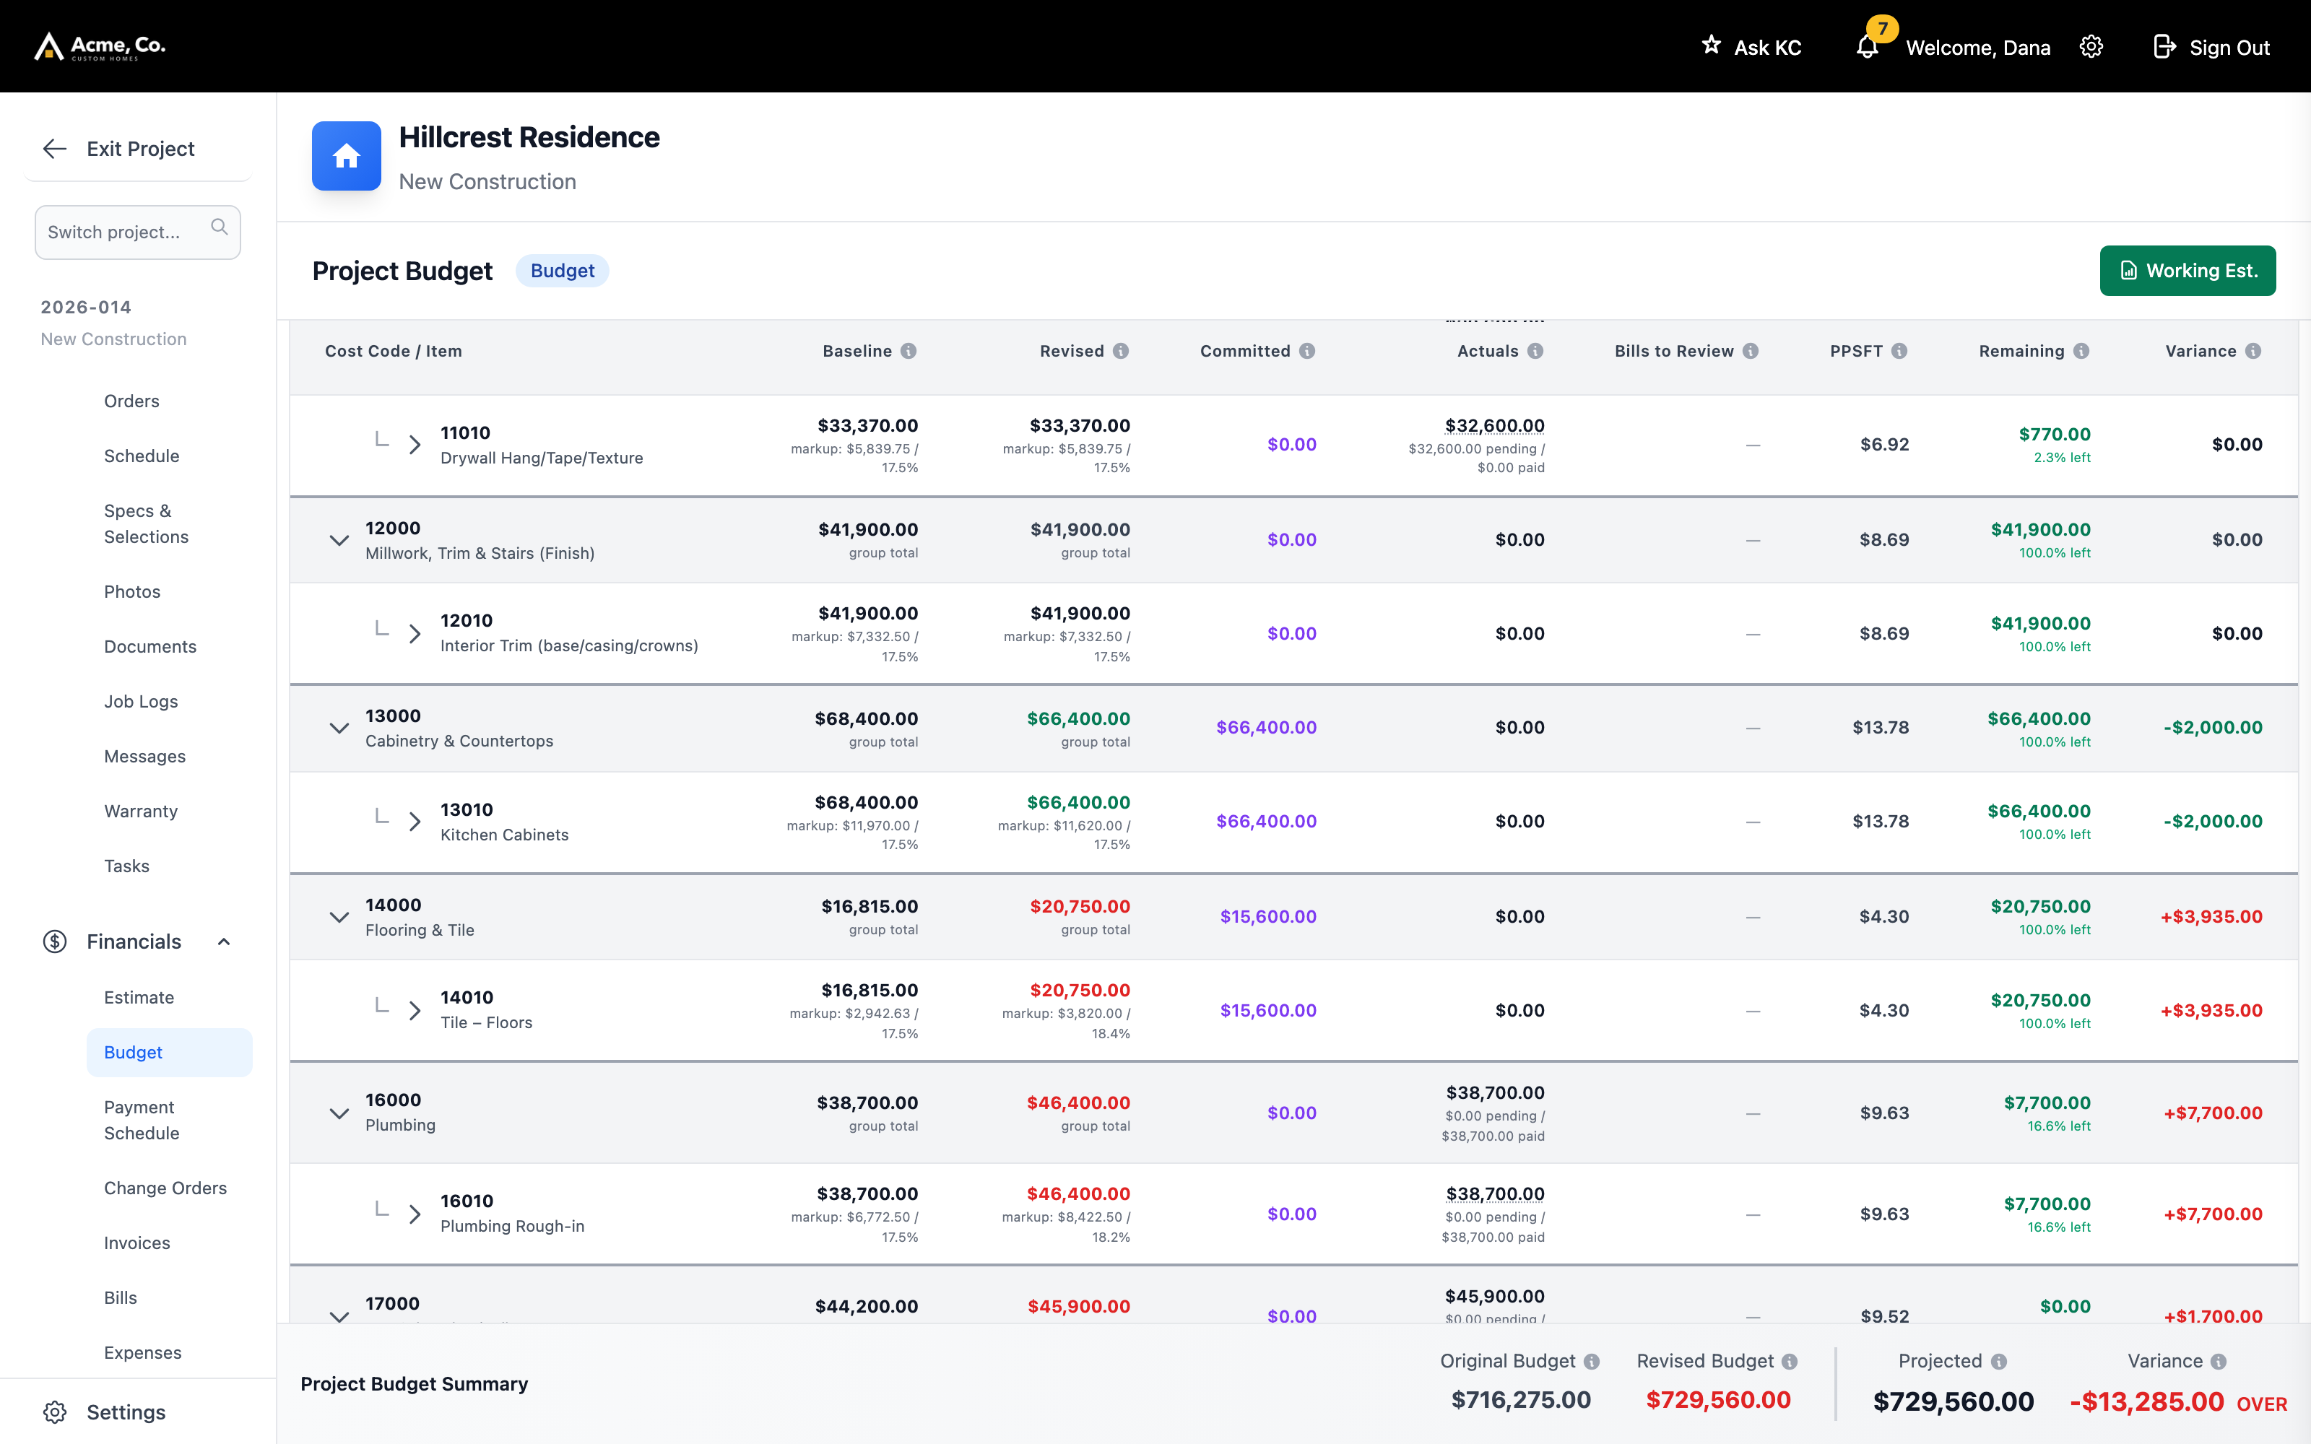
Task: Open the notifications bell
Action: [1867, 47]
